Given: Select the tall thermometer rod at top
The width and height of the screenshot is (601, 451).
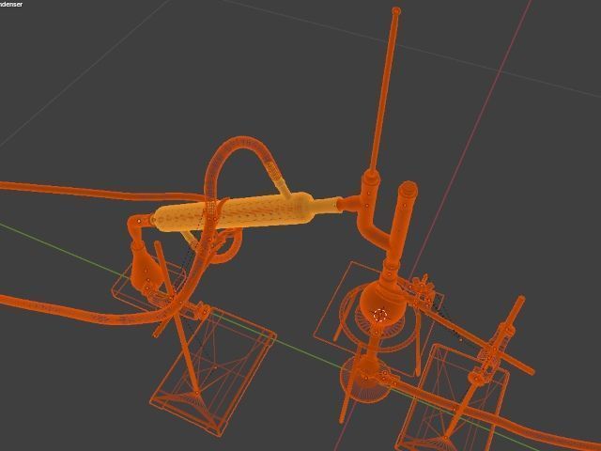Looking at the screenshot, I should [384, 90].
